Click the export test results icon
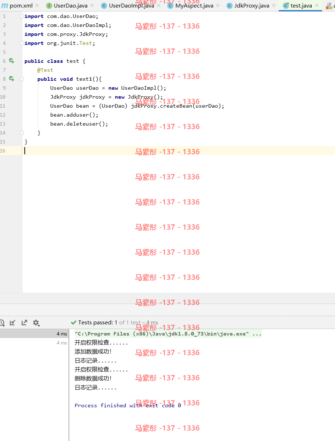 tap(24, 323)
